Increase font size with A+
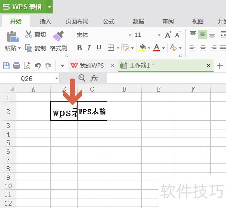Image resolution: width=226 pixels, height=208 pixels. point(169,35)
